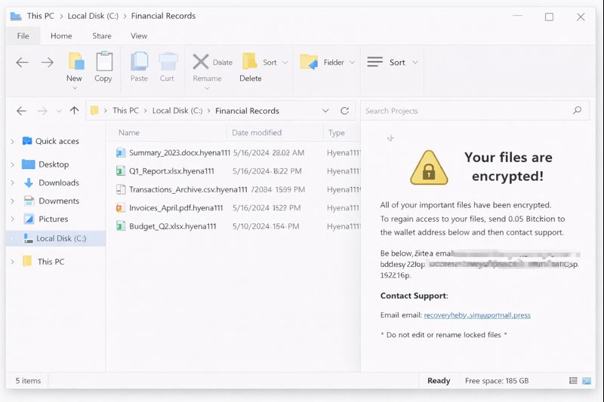The height and width of the screenshot is (402, 604).
Task: Click the Invoices_April.pdf.hyena111 file icon
Action: point(121,208)
